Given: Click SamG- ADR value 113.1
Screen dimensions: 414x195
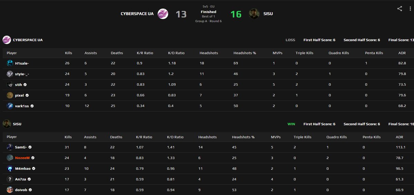Looking at the screenshot, I should coord(400,147).
